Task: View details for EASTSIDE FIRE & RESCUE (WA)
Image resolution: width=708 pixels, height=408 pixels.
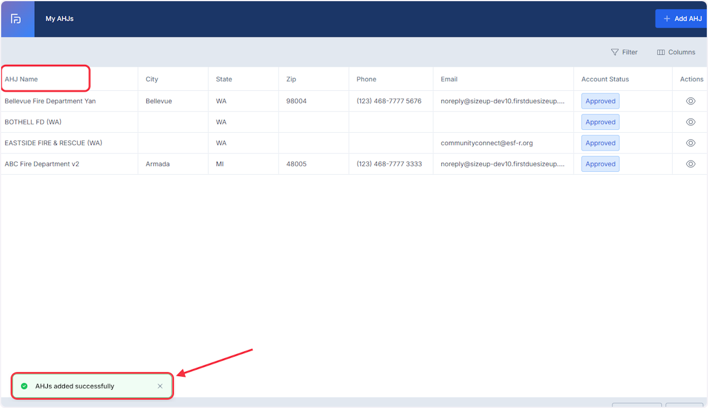Action: 690,143
